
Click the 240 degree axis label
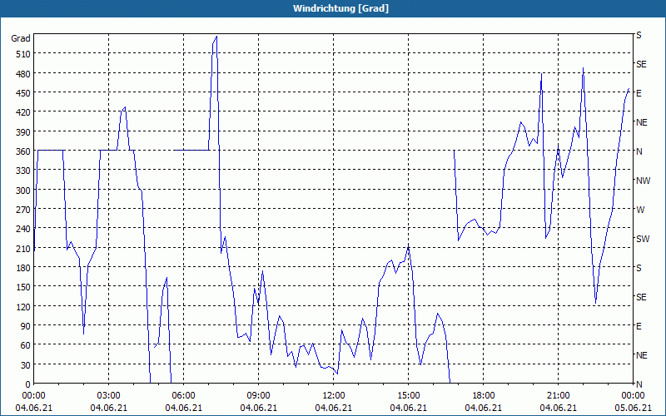point(23,229)
